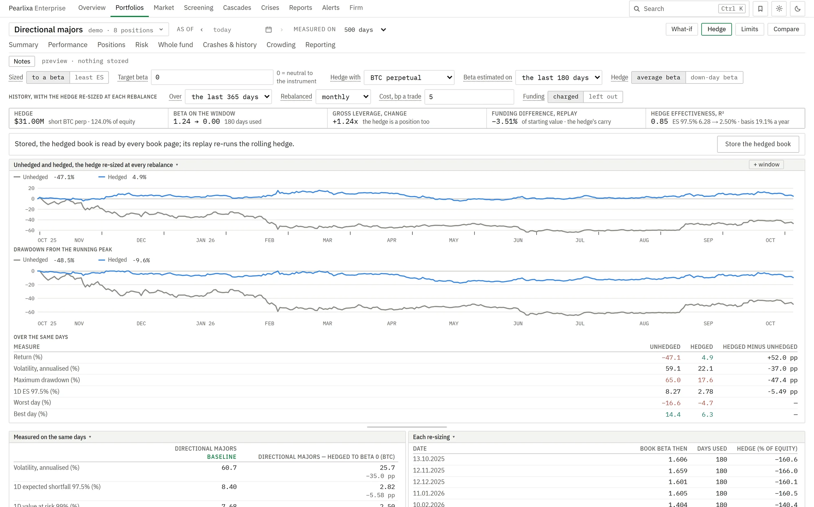Choose 'down-day beta' hedge mode
The height and width of the screenshot is (507, 814).
coord(714,77)
